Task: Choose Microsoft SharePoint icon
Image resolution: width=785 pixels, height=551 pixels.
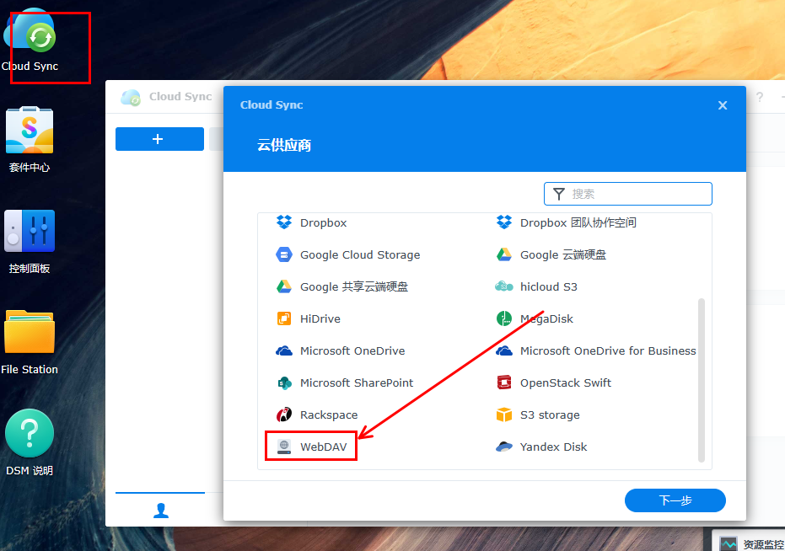Action: pyautogui.click(x=284, y=382)
